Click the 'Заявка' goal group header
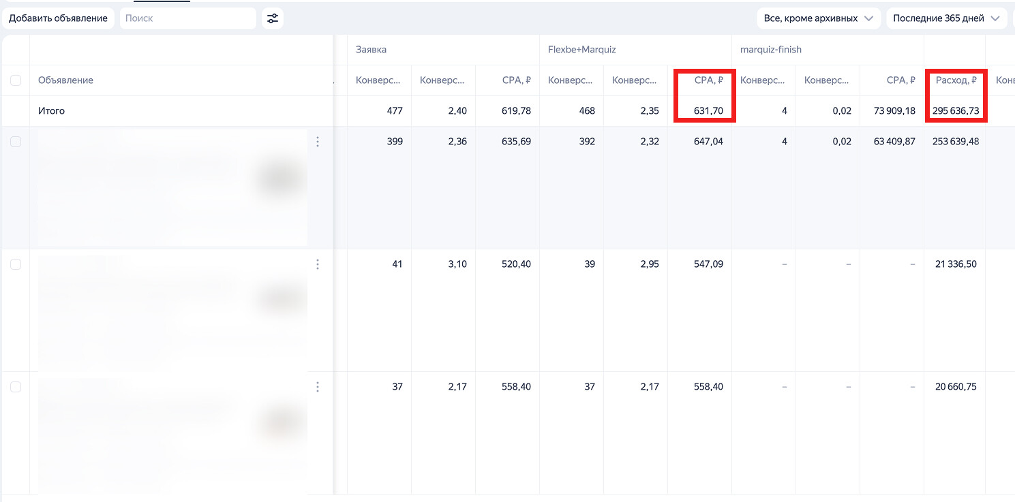The image size is (1015, 502). point(372,50)
